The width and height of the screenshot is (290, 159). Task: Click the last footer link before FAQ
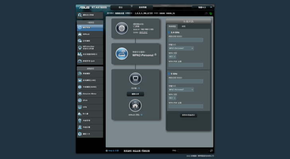[146, 151]
